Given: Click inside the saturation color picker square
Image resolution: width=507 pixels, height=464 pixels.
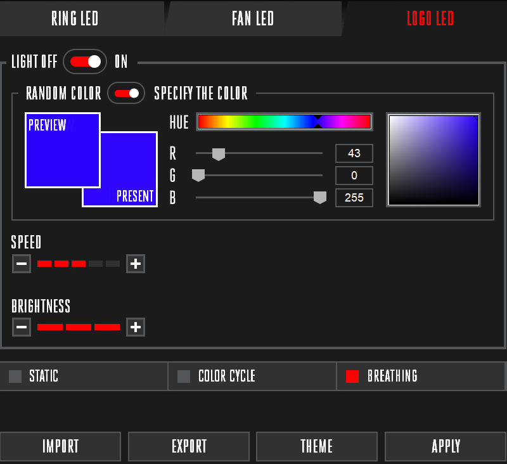Looking at the screenshot, I should [x=433, y=160].
